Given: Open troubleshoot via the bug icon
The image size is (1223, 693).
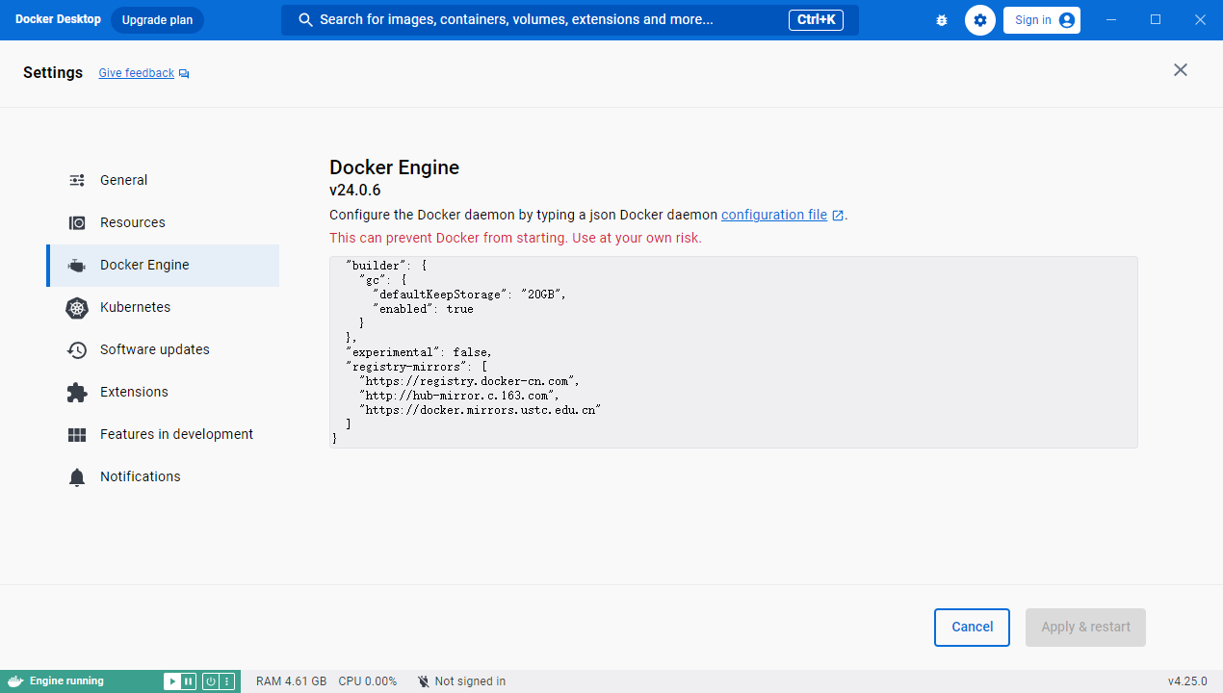Looking at the screenshot, I should click(942, 20).
